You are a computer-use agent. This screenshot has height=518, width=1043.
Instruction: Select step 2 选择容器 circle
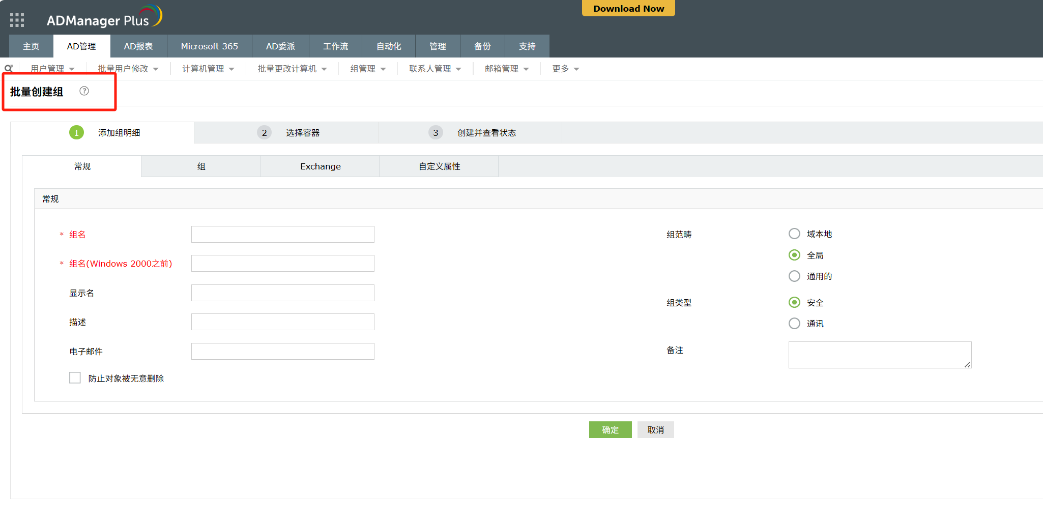pos(264,133)
